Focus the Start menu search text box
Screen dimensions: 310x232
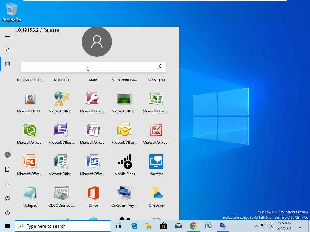pyautogui.click(x=93, y=67)
